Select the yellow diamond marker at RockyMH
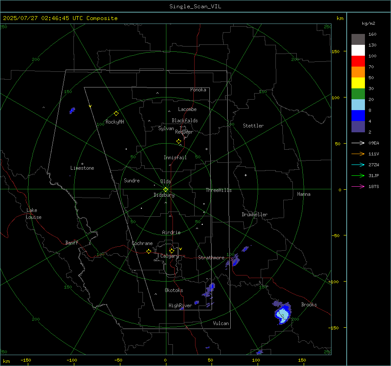This screenshot has width=391, height=366. (116, 114)
